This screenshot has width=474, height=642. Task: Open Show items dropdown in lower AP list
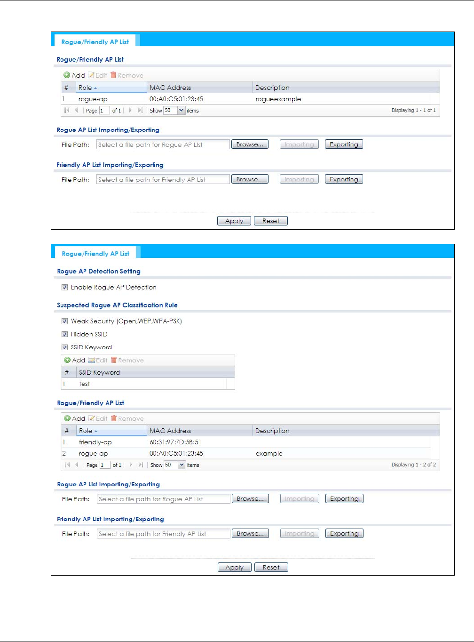(x=182, y=465)
